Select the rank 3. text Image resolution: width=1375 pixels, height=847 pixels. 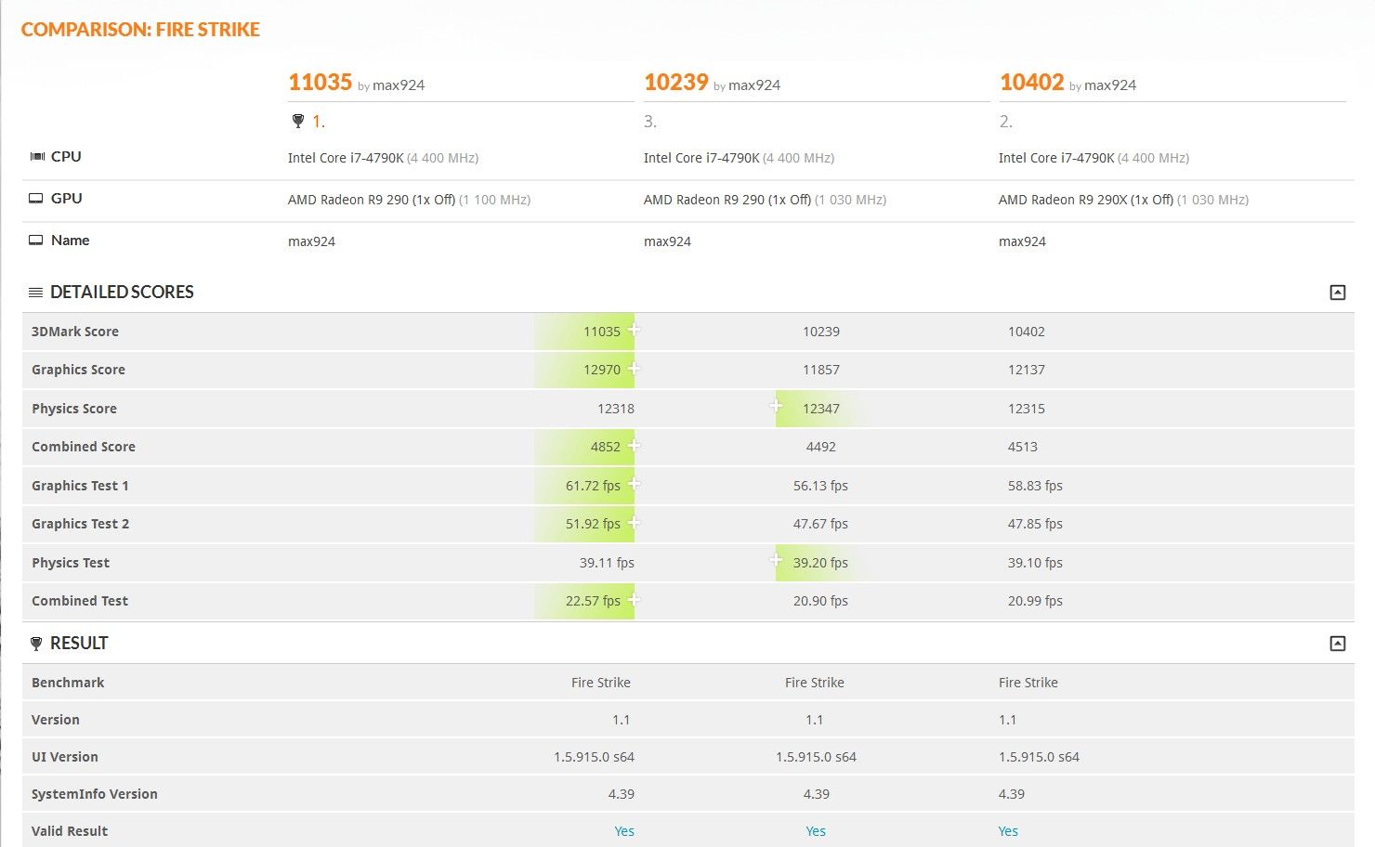pyautogui.click(x=650, y=122)
